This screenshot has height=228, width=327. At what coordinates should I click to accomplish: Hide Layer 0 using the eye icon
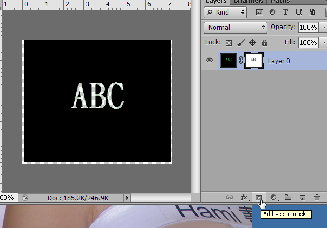point(210,61)
